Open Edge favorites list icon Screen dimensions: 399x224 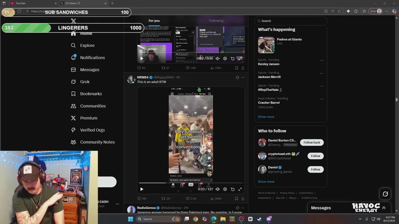coord(364,11)
